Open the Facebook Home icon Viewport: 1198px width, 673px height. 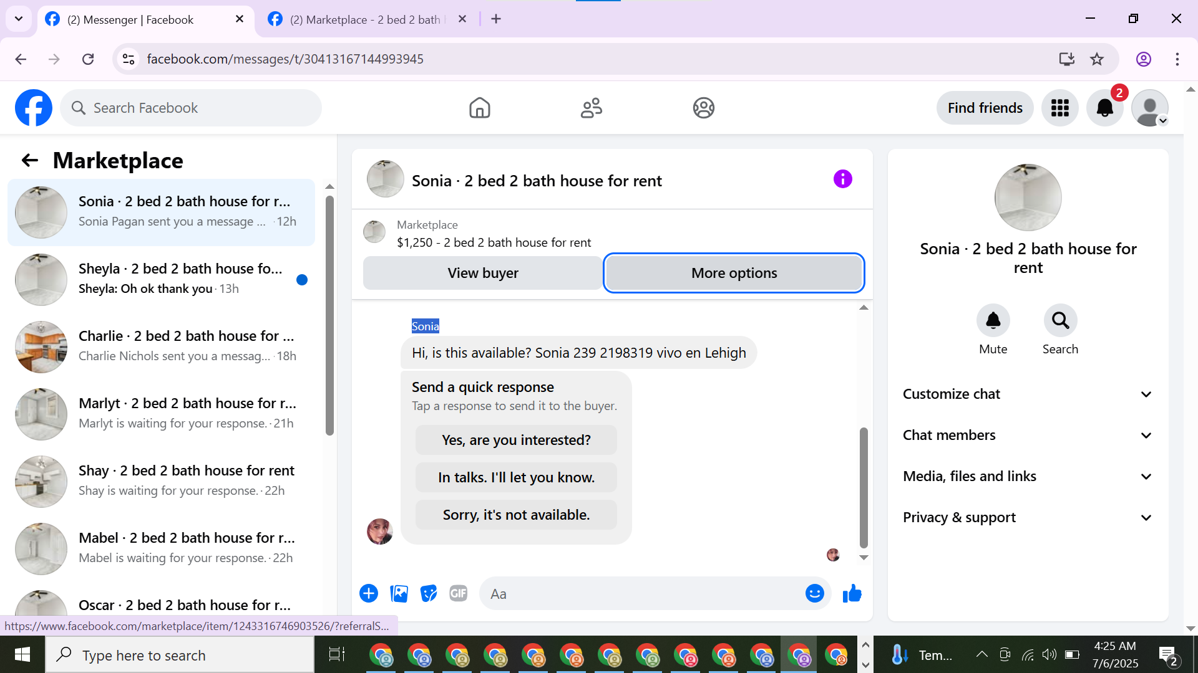(x=479, y=108)
